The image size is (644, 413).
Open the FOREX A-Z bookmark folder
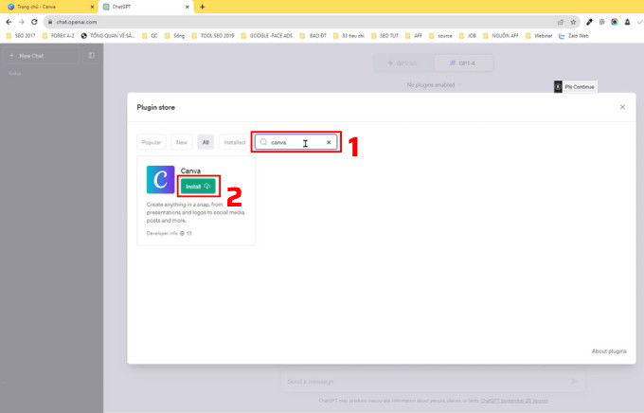coord(59,36)
